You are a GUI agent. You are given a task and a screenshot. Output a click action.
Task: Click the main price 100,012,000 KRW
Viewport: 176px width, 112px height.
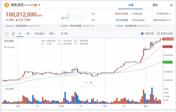[x=24, y=15]
